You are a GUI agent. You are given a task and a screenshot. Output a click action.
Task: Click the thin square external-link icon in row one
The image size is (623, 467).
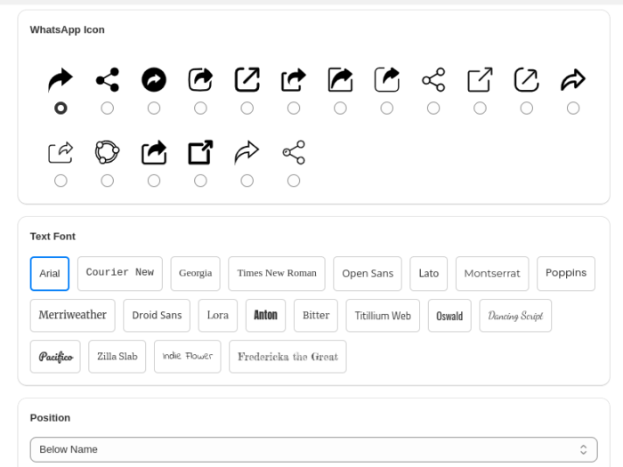[x=480, y=80]
